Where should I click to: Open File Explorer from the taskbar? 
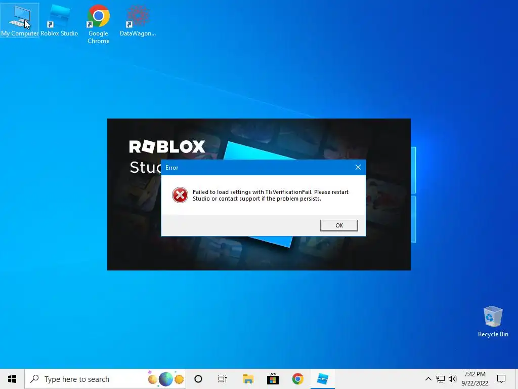pyautogui.click(x=248, y=379)
